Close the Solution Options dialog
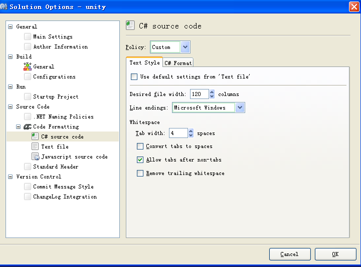Viewport: 361px width, 267px height. coord(354,6)
